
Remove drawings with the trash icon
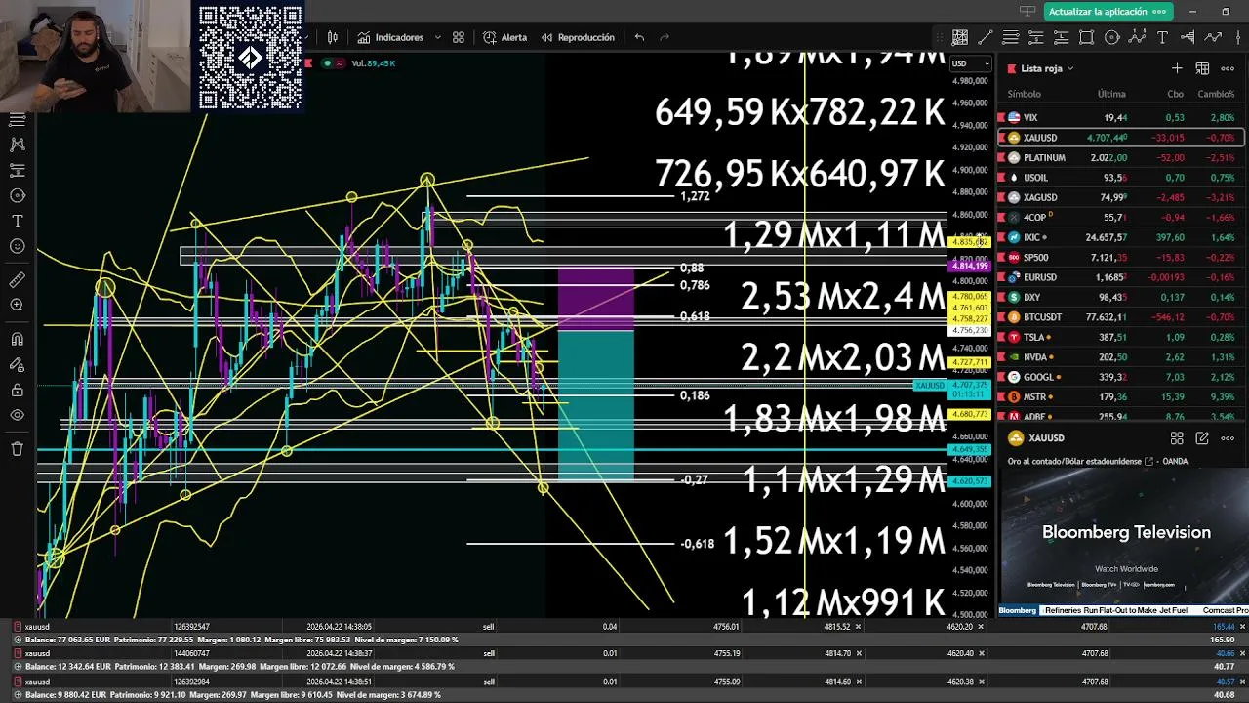[x=17, y=449]
